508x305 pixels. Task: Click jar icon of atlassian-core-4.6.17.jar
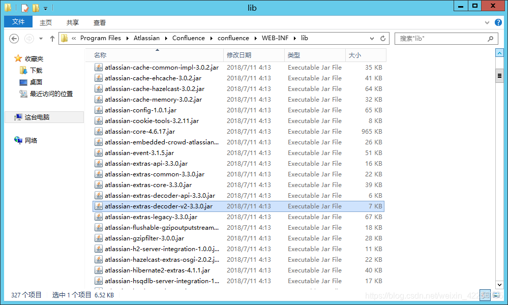99,132
